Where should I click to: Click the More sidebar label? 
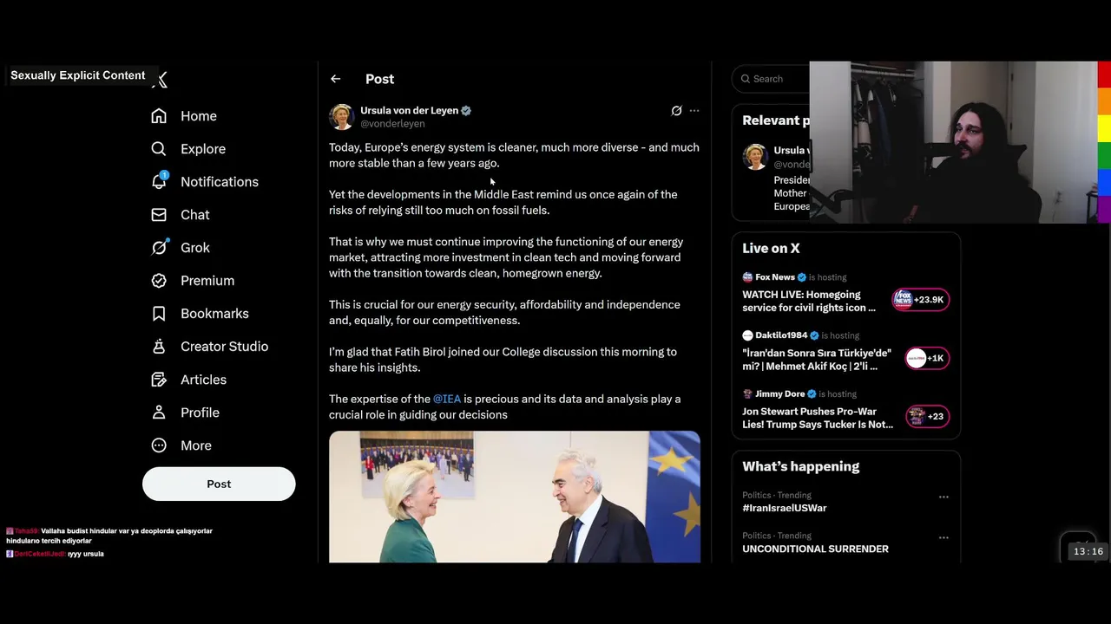pyautogui.click(x=196, y=445)
